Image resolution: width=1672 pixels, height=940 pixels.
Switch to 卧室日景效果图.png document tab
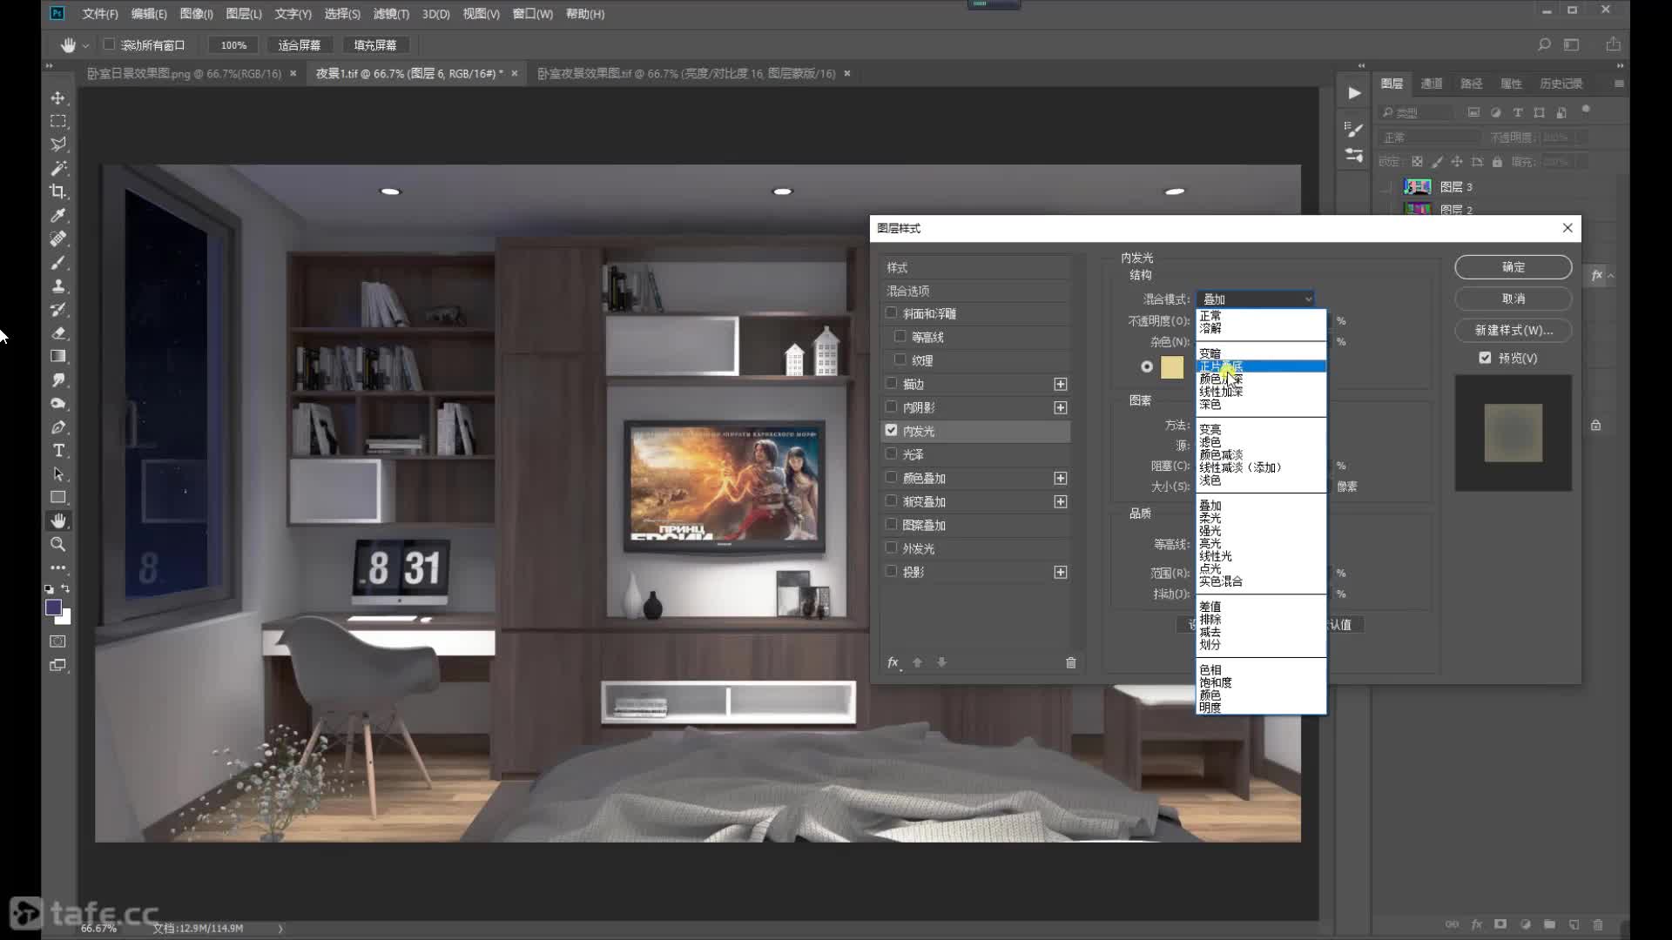(x=184, y=74)
